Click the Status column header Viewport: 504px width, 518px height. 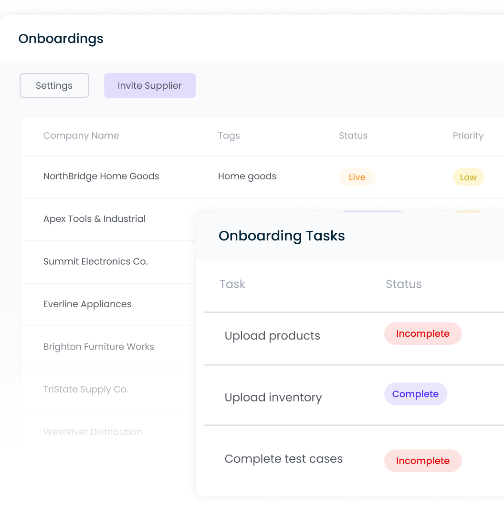(353, 135)
